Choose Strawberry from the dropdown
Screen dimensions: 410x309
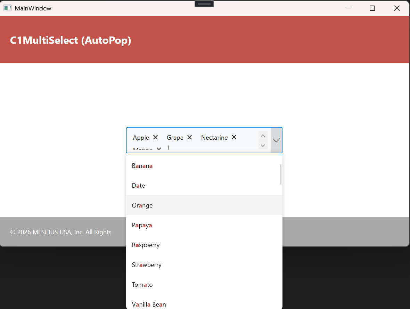point(204,265)
